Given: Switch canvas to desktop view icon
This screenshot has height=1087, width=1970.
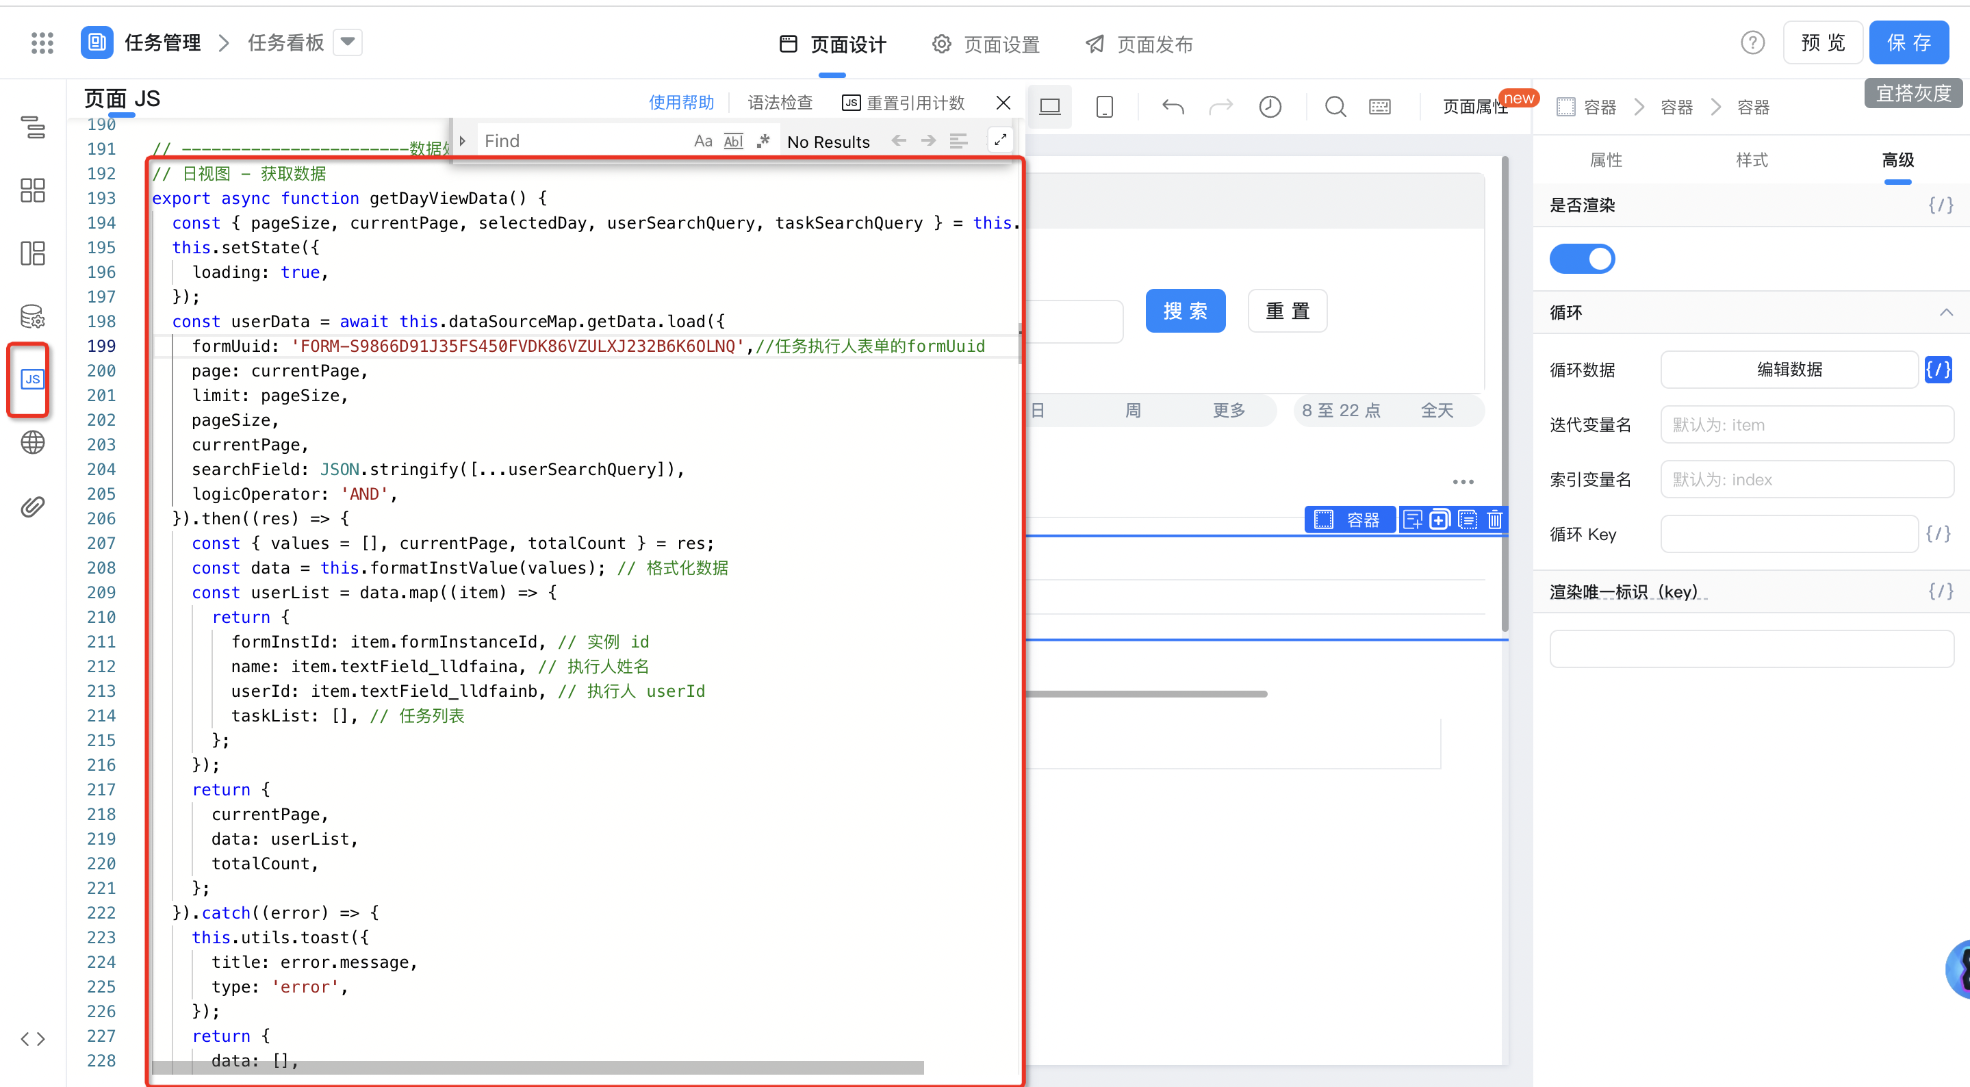Looking at the screenshot, I should [1050, 106].
